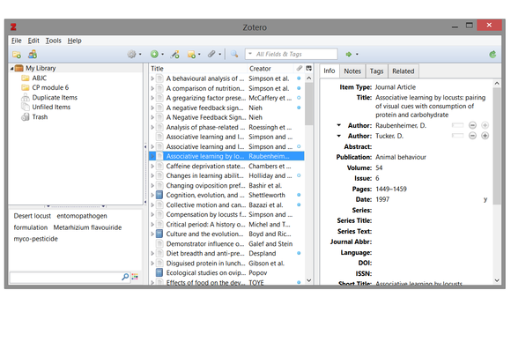Viewport: 511px width, 342px height.
Task: Sort items by Title column header
Action: point(198,69)
